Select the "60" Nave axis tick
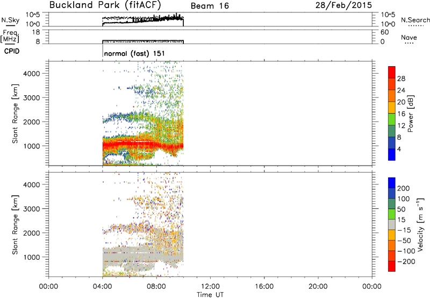Viewport: 430px width, 298px height. coord(385,32)
